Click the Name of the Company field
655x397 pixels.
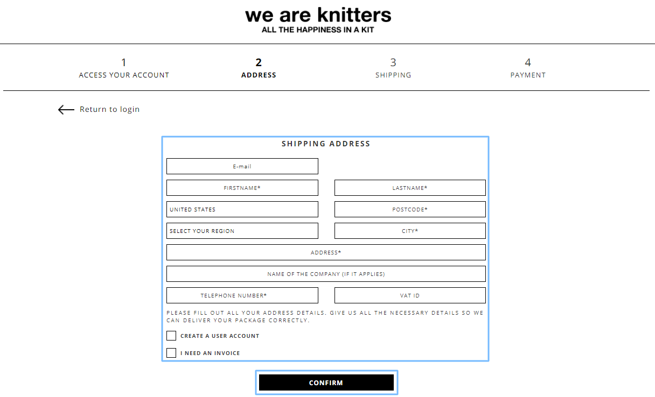click(326, 274)
